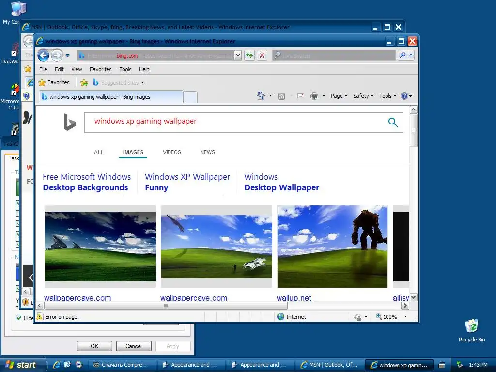Open the Favorites menu
Image resolution: width=496 pixels, height=372 pixels.
point(101,69)
